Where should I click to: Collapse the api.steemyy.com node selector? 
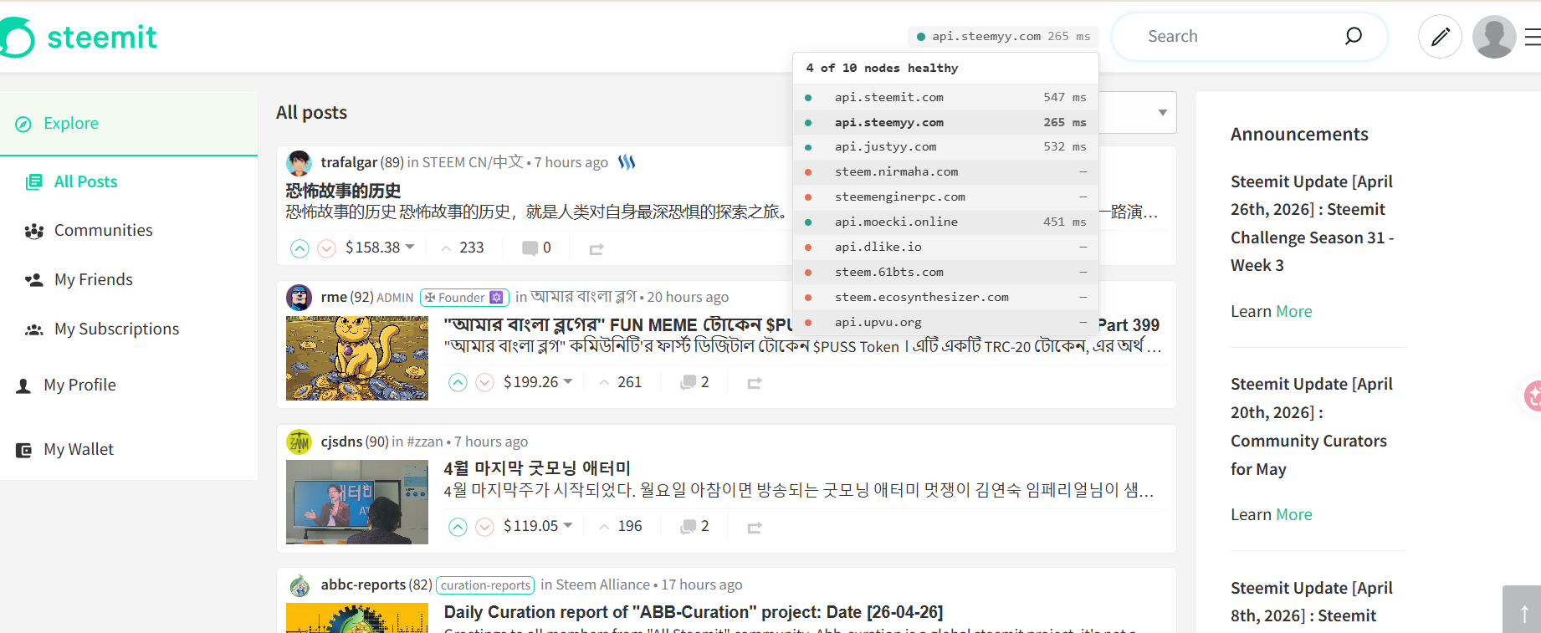coord(1003,37)
